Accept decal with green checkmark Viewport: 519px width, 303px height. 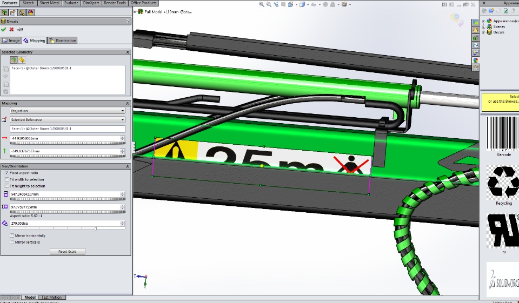point(4,30)
